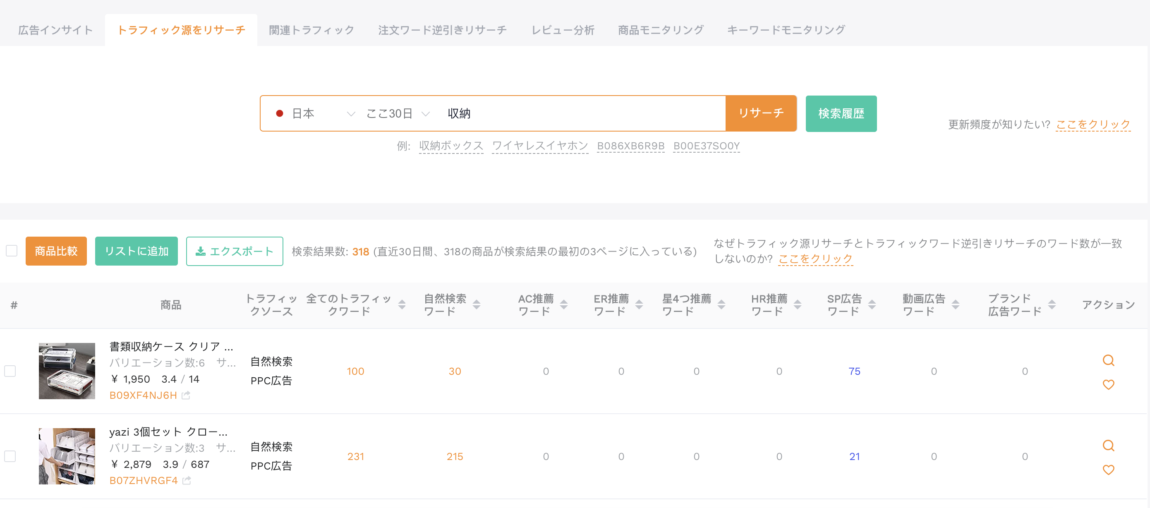The image size is (1150, 508).
Task: Sort by 星4つ推薦ワード column
Action: (x=721, y=304)
